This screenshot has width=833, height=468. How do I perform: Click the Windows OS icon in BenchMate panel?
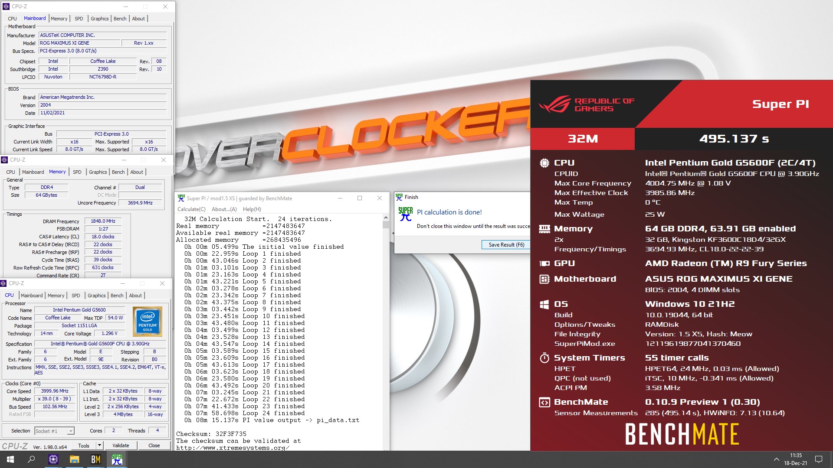(544, 304)
